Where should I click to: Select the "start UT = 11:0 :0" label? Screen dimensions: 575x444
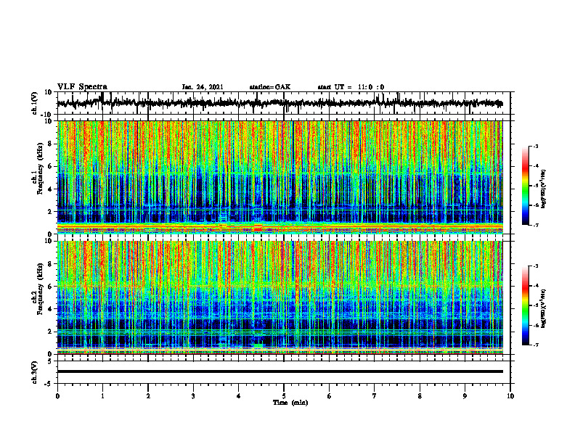point(351,87)
